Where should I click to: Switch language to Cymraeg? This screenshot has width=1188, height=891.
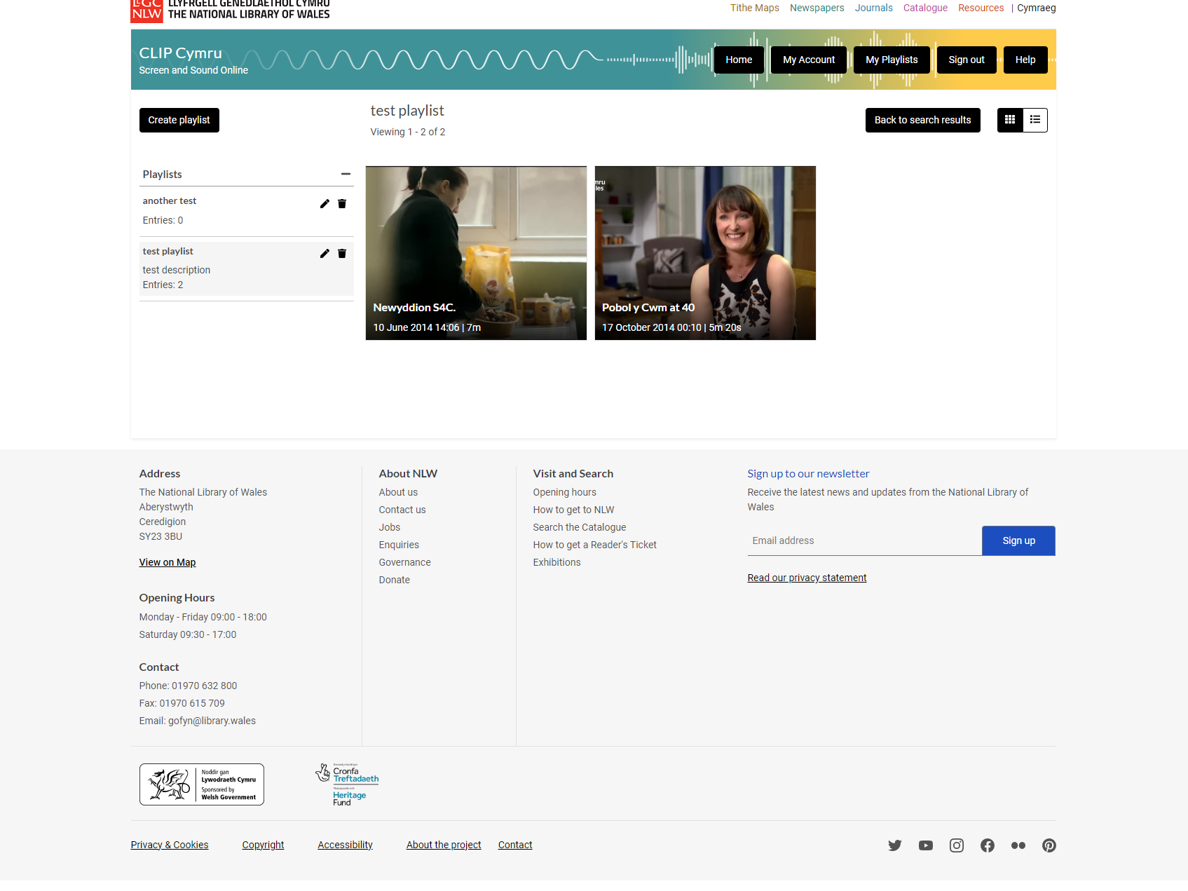pos(1037,8)
